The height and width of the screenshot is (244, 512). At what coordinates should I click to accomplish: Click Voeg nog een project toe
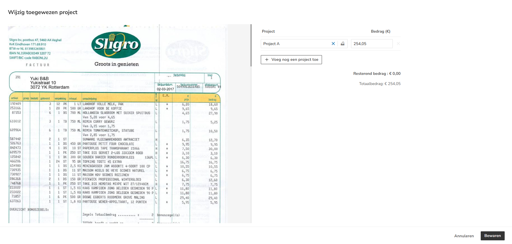[291, 60]
